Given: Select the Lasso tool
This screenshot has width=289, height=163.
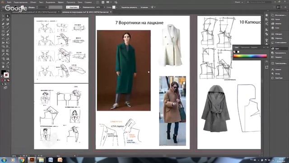Looking at the screenshot, I should click(8, 20).
